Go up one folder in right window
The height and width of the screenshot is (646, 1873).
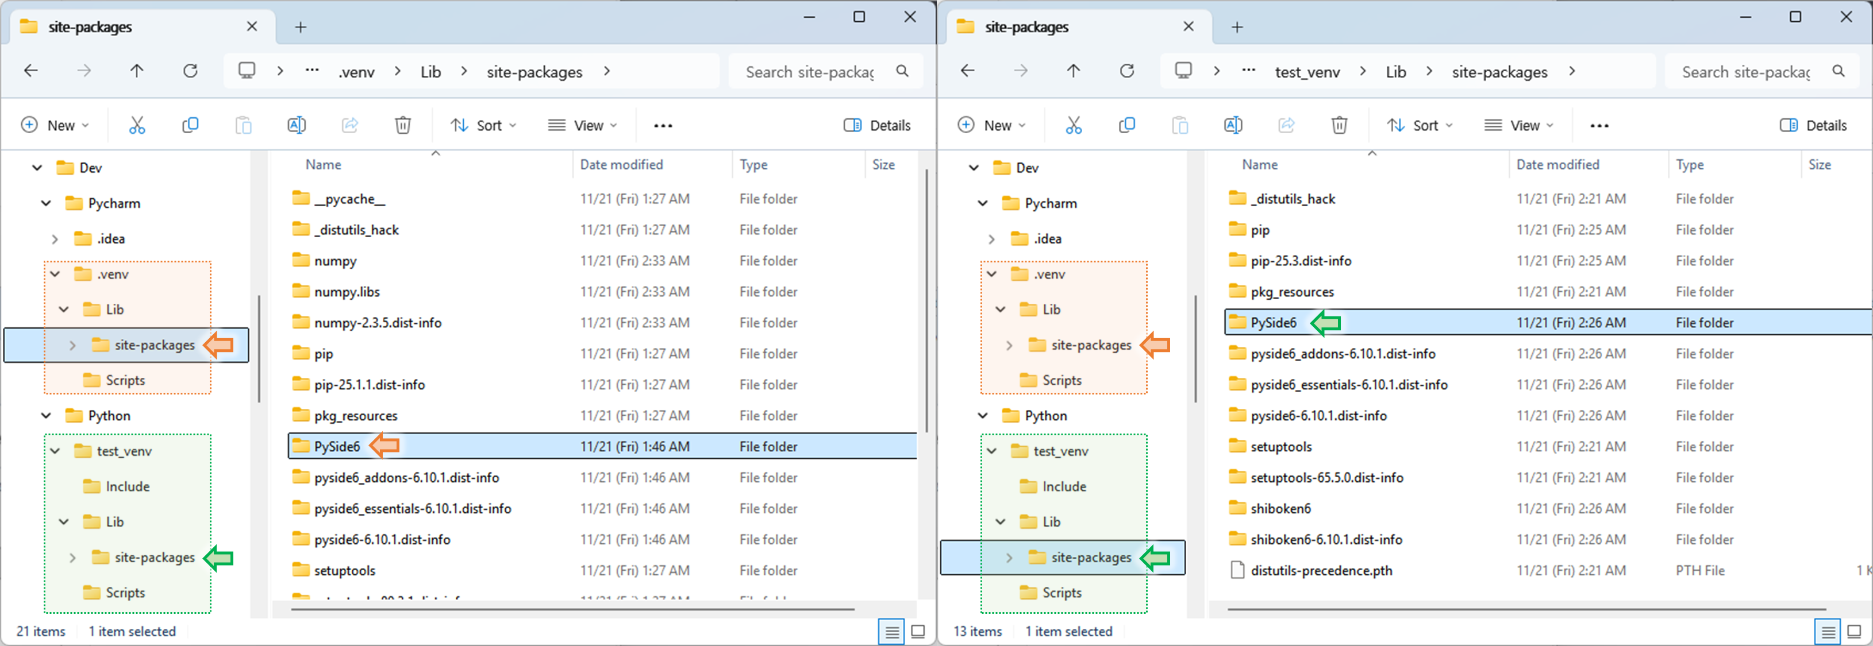(x=1073, y=71)
